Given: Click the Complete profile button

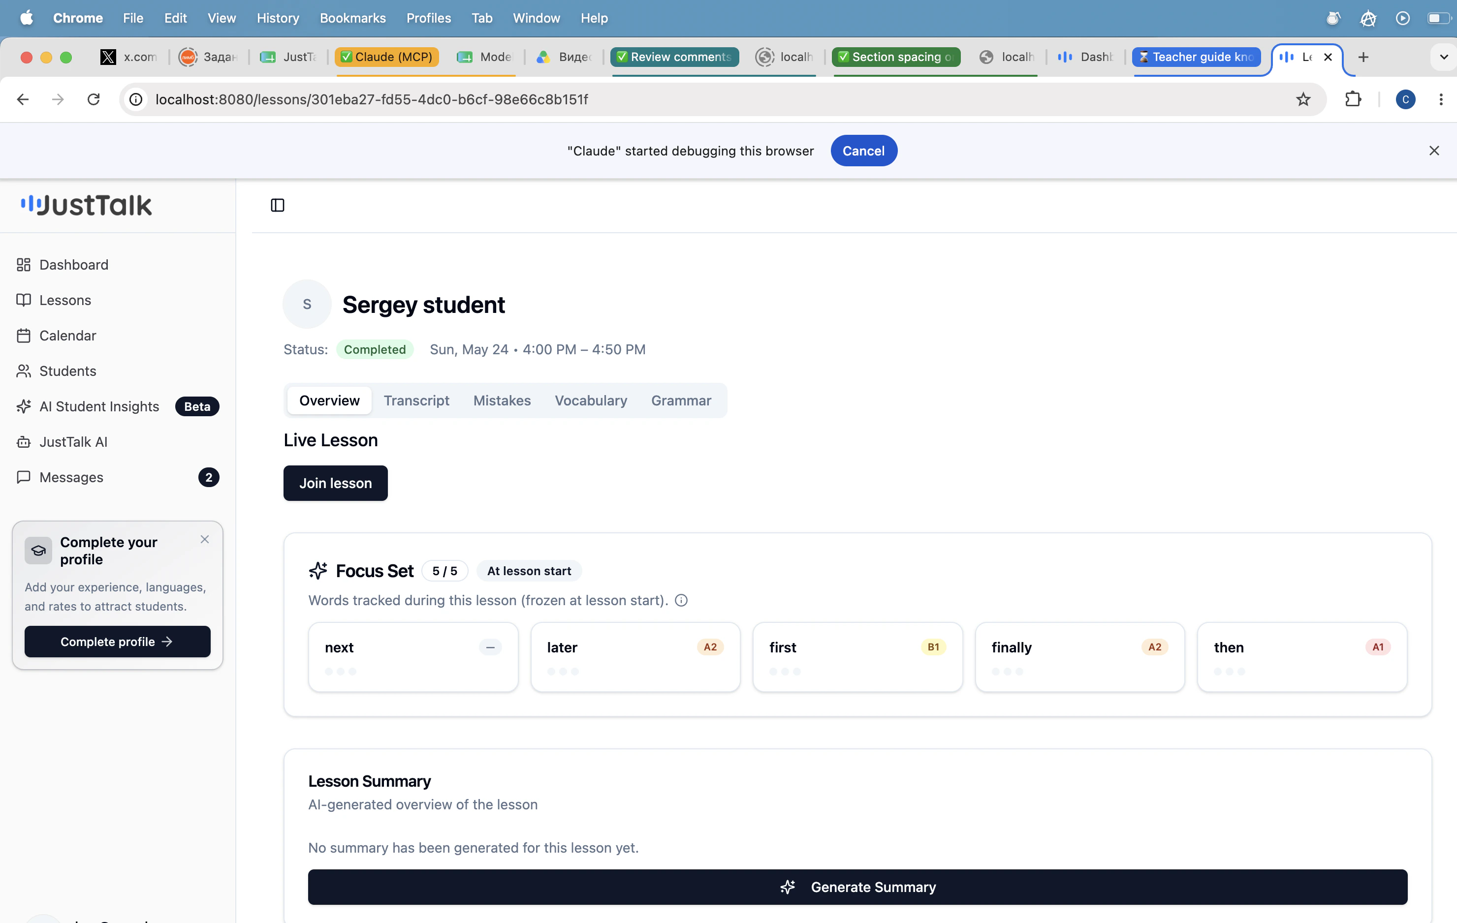Looking at the screenshot, I should click(x=117, y=641).
